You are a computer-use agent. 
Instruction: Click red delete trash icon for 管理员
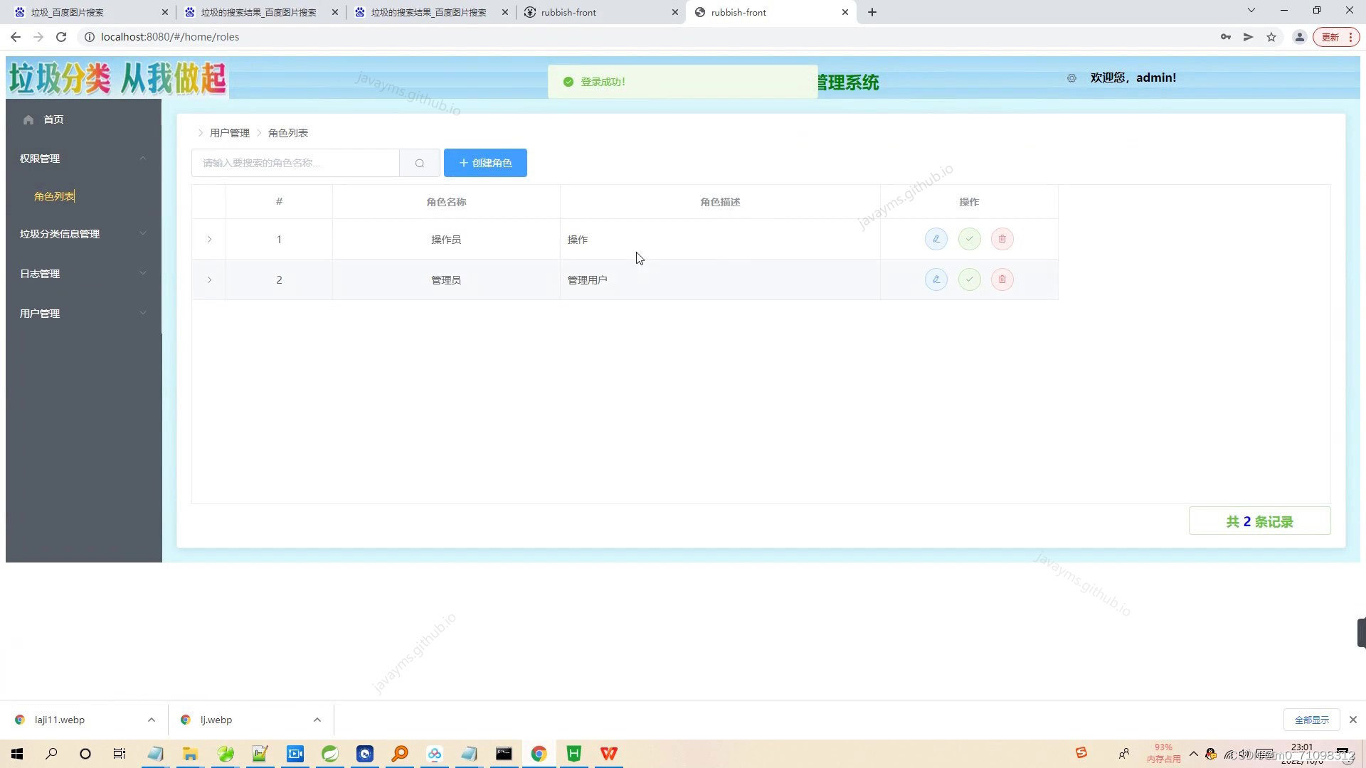(1002, 279)
